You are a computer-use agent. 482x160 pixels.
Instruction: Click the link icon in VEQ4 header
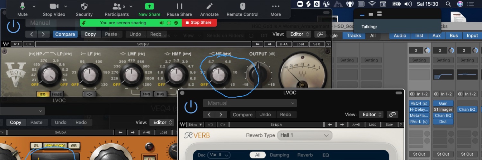point(320,34)
